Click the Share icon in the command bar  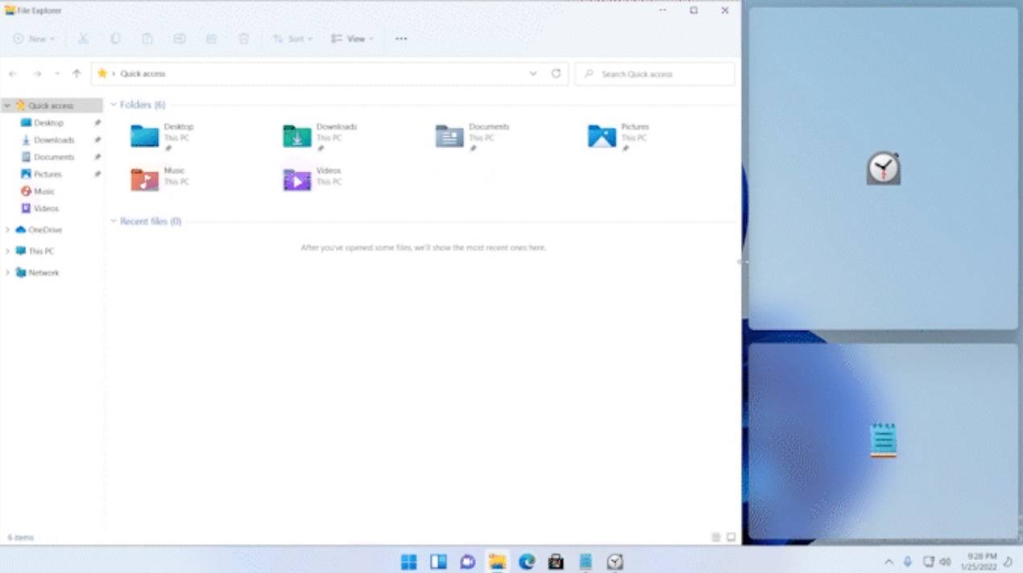point(212,38)
